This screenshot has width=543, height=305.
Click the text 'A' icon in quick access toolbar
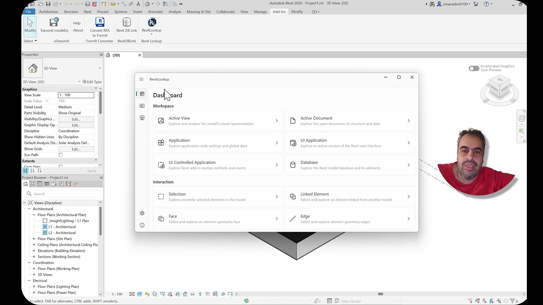pyautogui.click(x=138, y=4)
